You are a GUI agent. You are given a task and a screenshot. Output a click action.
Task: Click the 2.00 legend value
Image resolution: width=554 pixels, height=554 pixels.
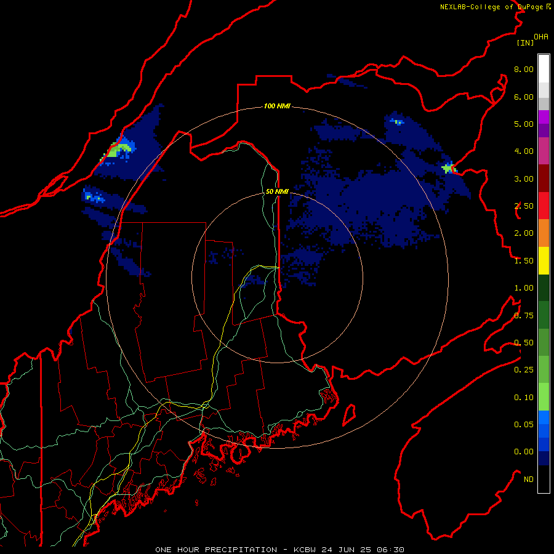(524, 233)
